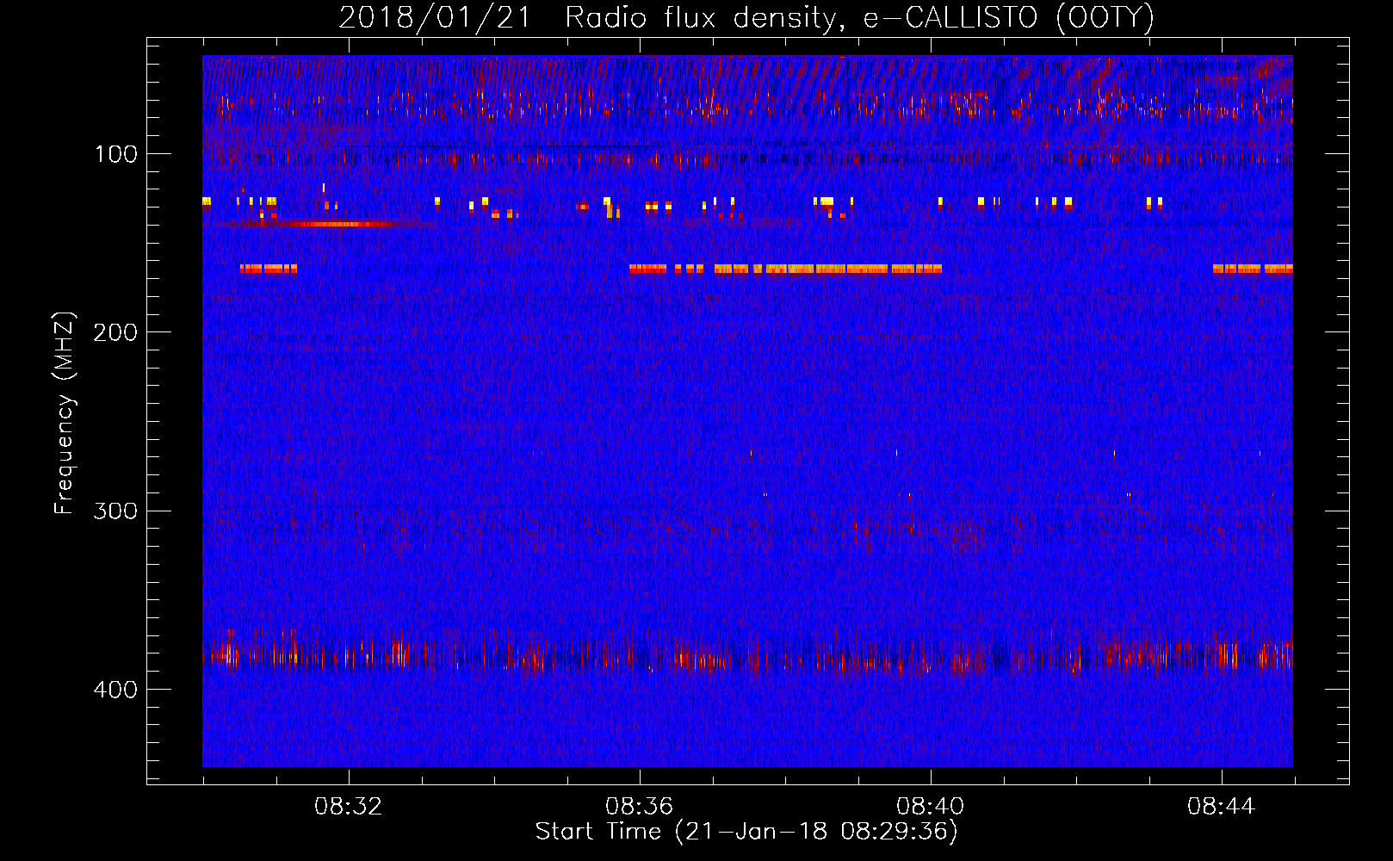
Task: Select the 08:36 time tick label
Action: click(x=640, y=807)
